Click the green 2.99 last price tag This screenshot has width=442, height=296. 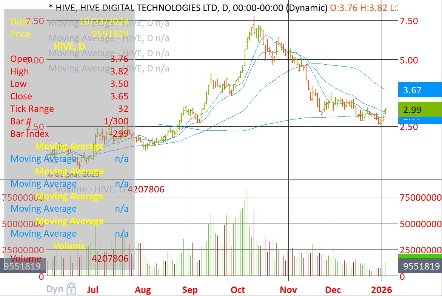tap(419, 110)
